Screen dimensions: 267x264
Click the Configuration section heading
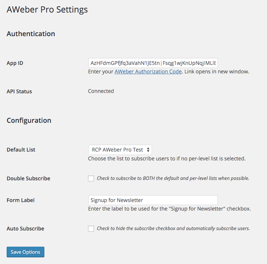29,121
